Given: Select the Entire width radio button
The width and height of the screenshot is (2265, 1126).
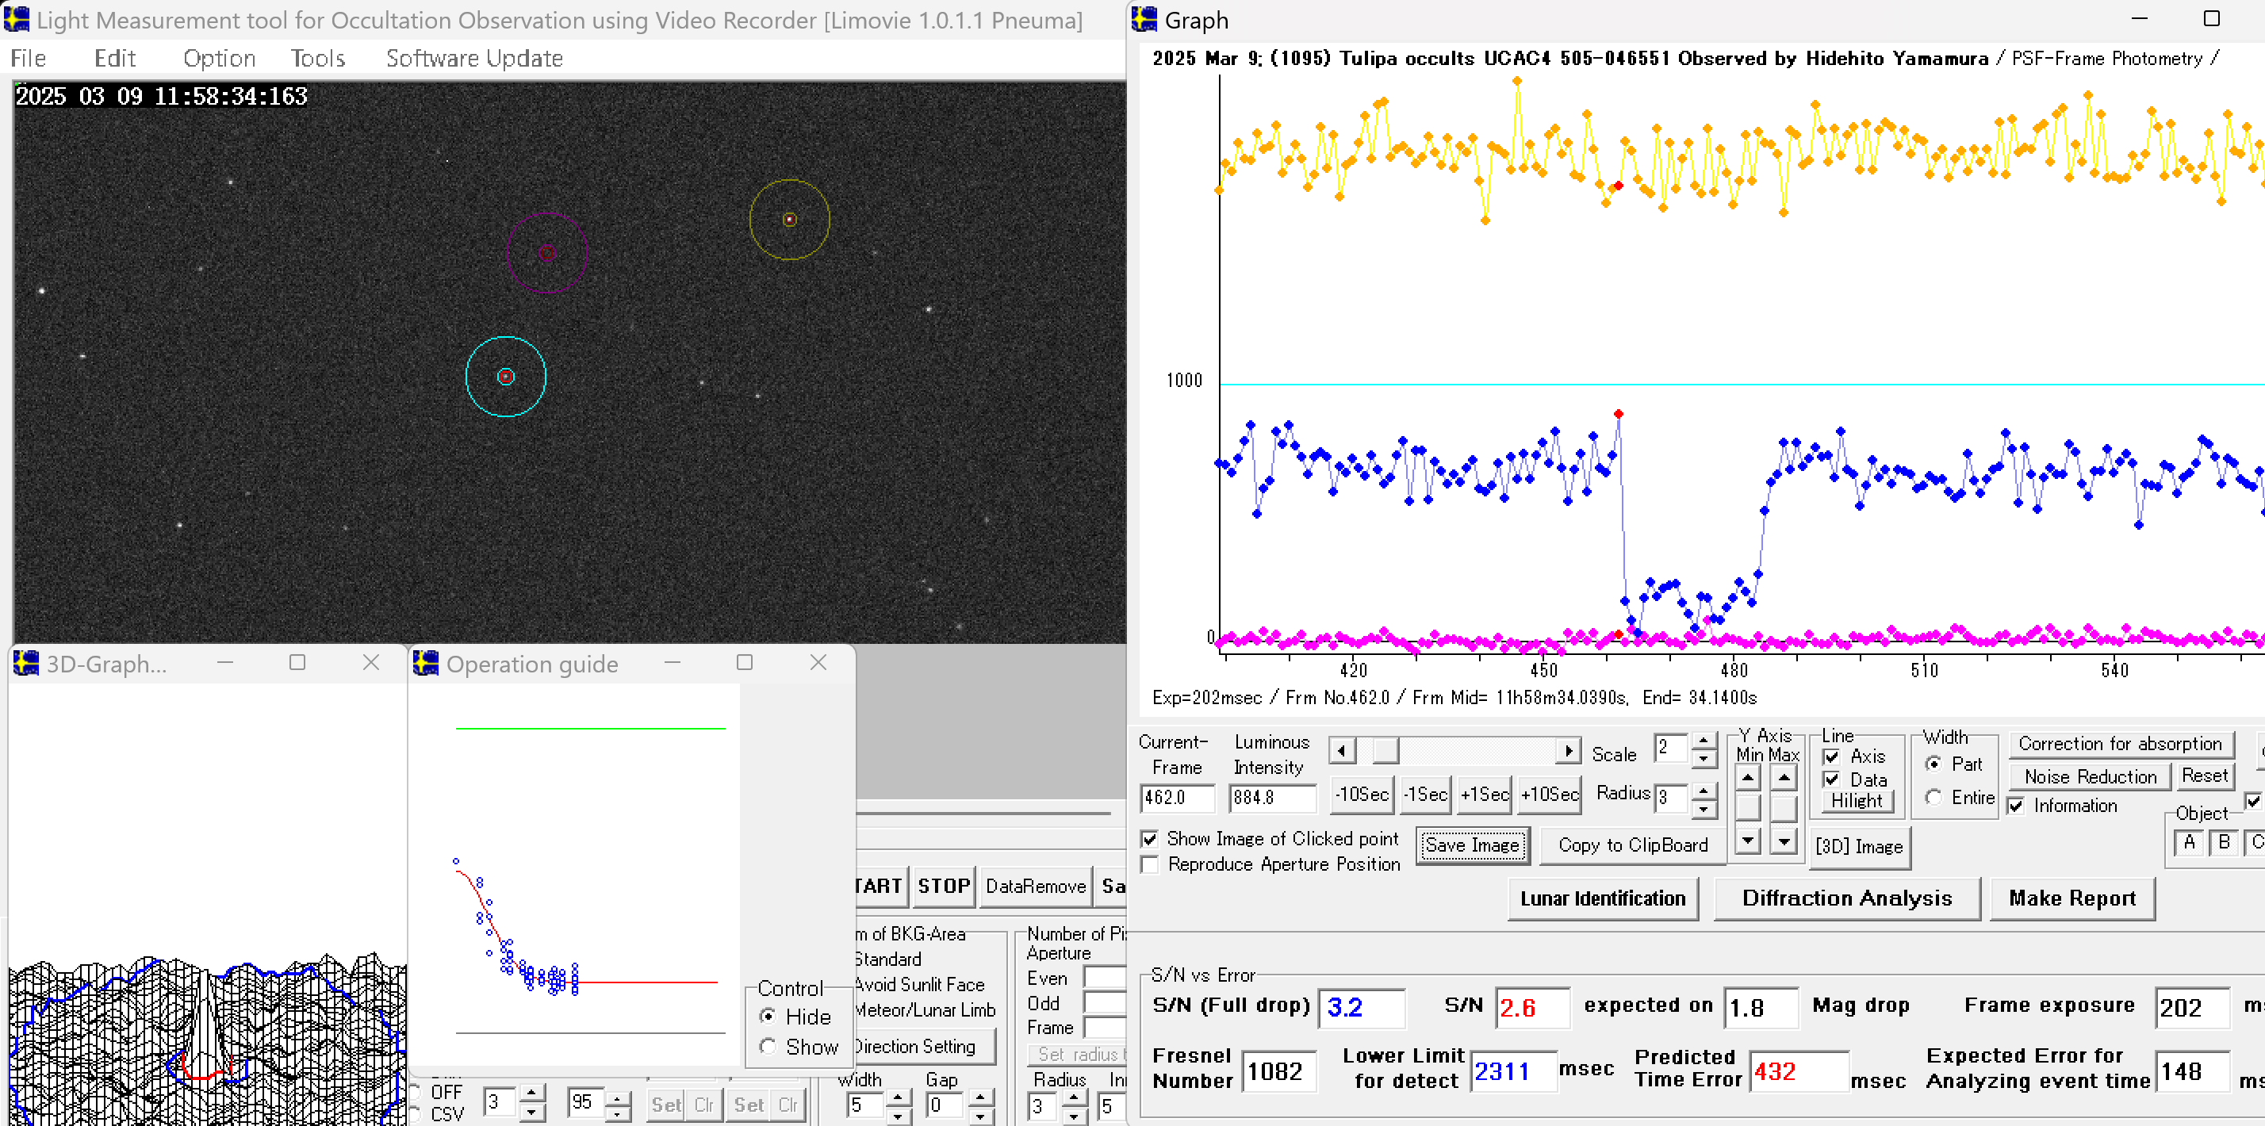Looking at the screenshot, I should [1933, 797].
